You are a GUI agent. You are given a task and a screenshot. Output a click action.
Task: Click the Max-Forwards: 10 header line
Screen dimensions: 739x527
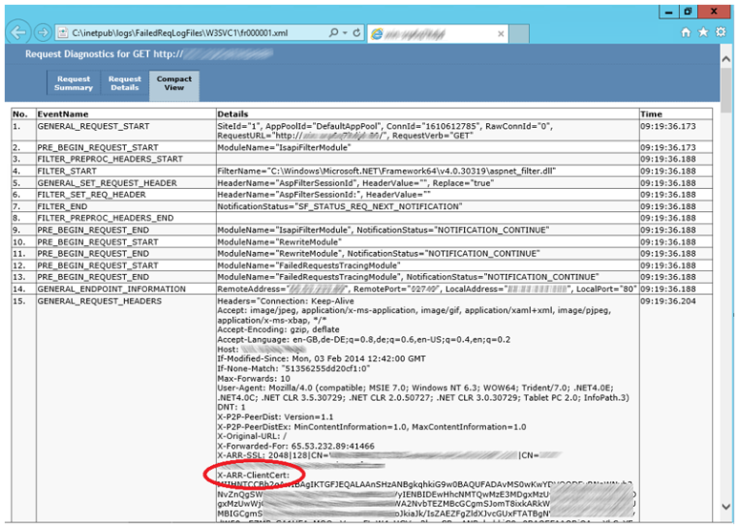[x=254, y=378]
